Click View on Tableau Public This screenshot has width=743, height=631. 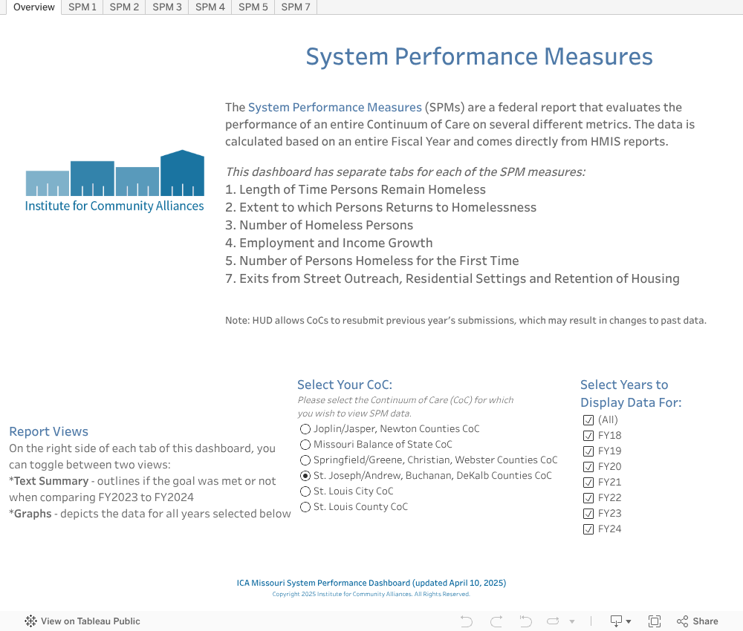click(x=90, y=621)
